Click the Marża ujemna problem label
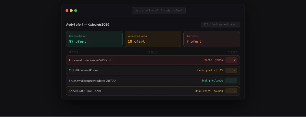Viewport: 306px width, 127px height. [214, 60]
